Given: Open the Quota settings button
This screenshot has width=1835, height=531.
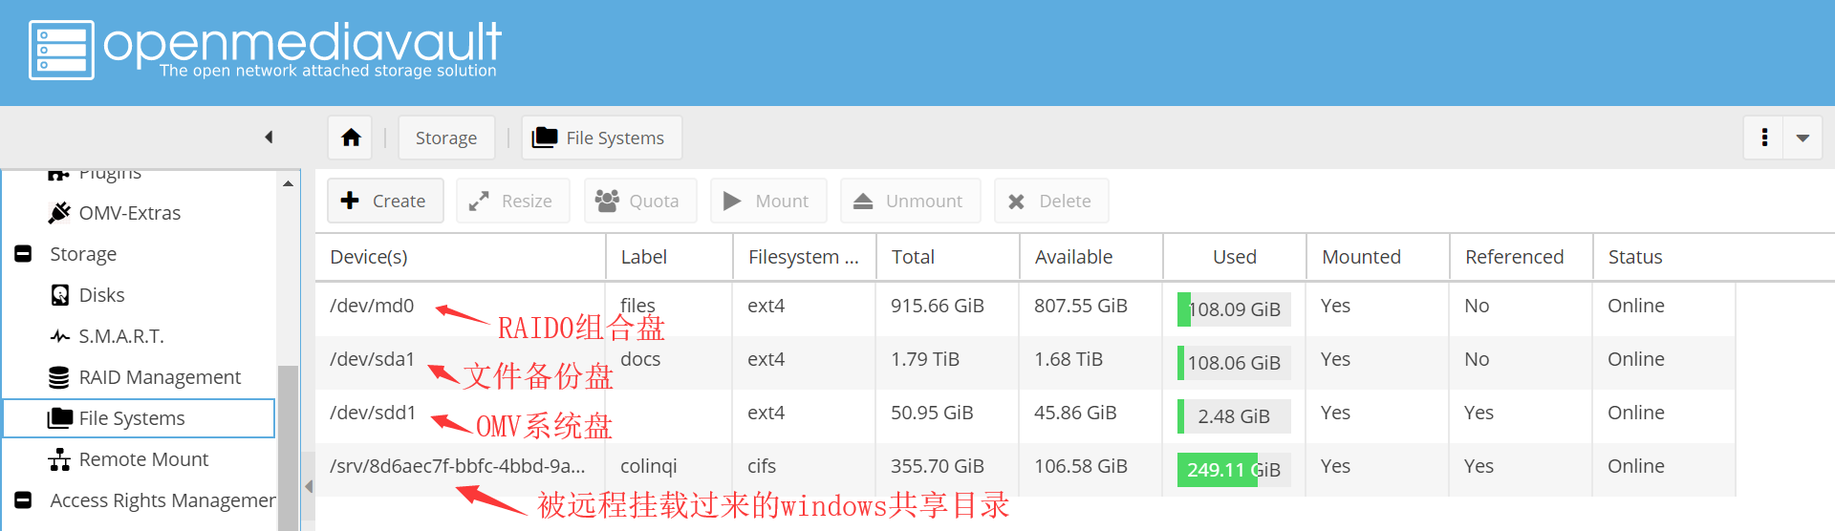Looking at the screenshot, I should 640,201.
